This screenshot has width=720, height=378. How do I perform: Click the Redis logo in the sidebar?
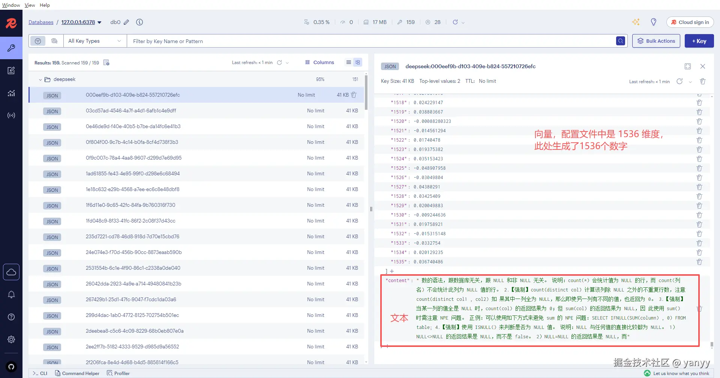pyautogui.click(x=11, y=23)
